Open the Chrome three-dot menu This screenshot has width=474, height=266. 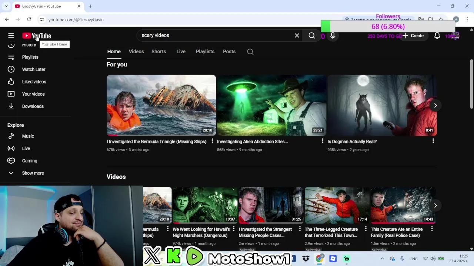(x=467, y=20)
